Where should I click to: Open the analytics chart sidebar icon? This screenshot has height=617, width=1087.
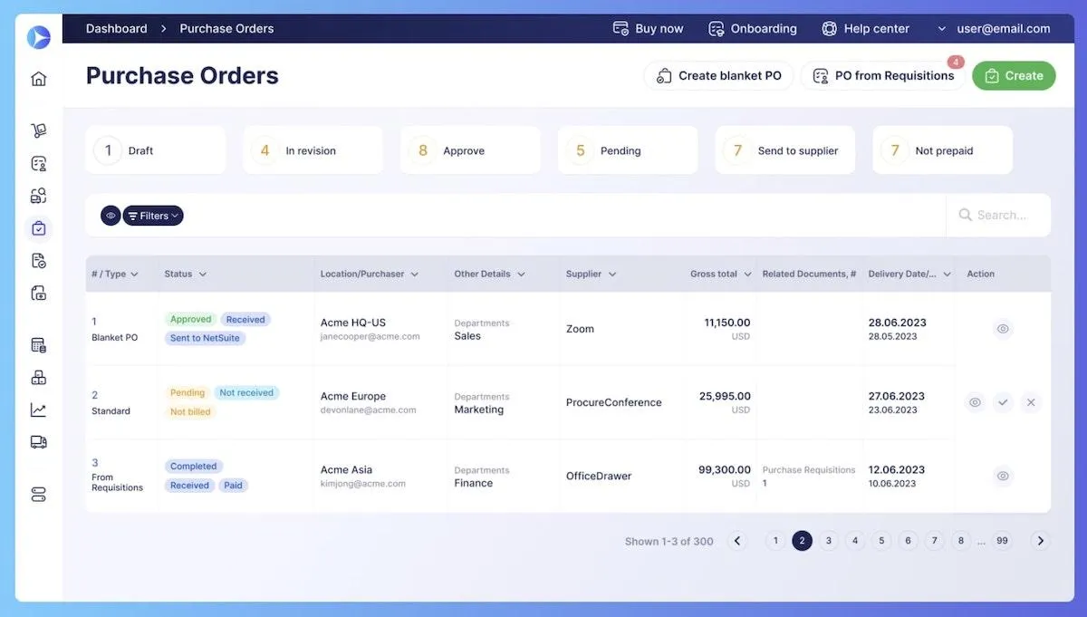(x=38, y=410)
